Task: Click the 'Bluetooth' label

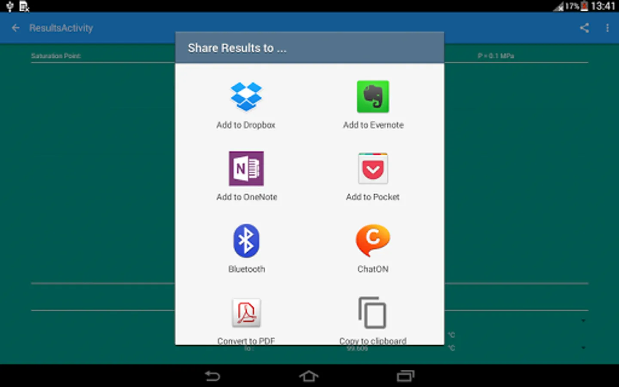Action: 247,269
